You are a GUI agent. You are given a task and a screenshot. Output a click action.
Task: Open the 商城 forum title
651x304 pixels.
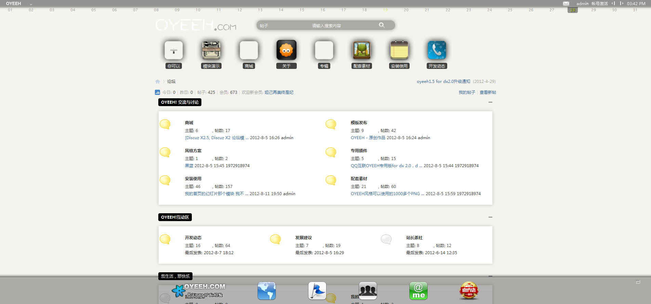pyautogui.click(x=189, y=123)
